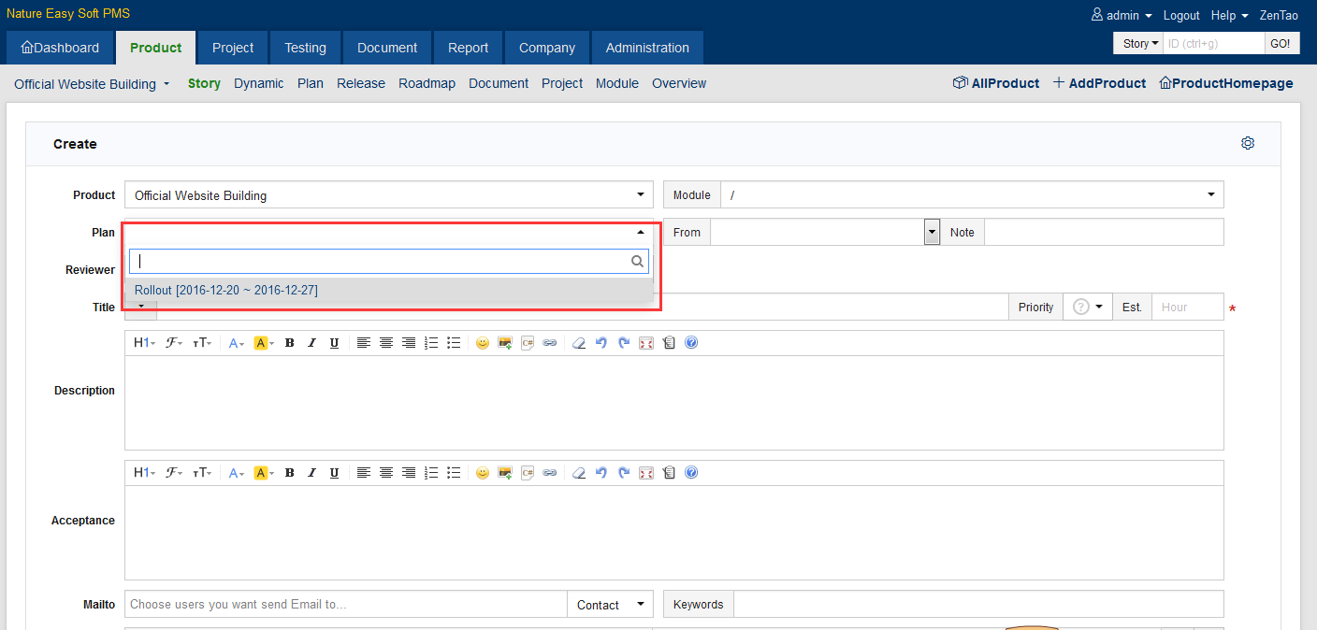Image resolution: width=1317 pixels, height=630 pixels.
Task: Open the Roadmap menu item
Action: pyautogui.click(x=427, y=83)
